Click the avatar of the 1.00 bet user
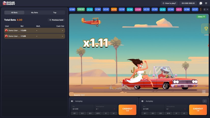This screenshot has width=210, height=118. [6, 36]
